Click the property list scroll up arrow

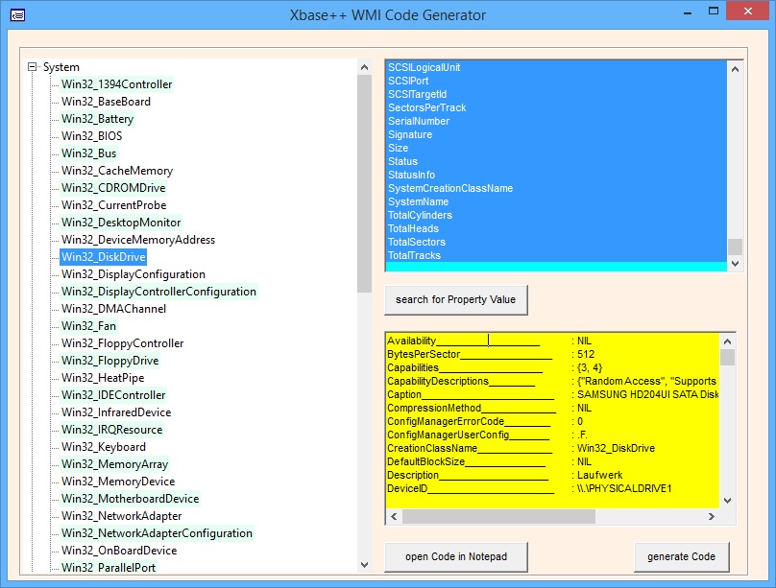[735, 68]
